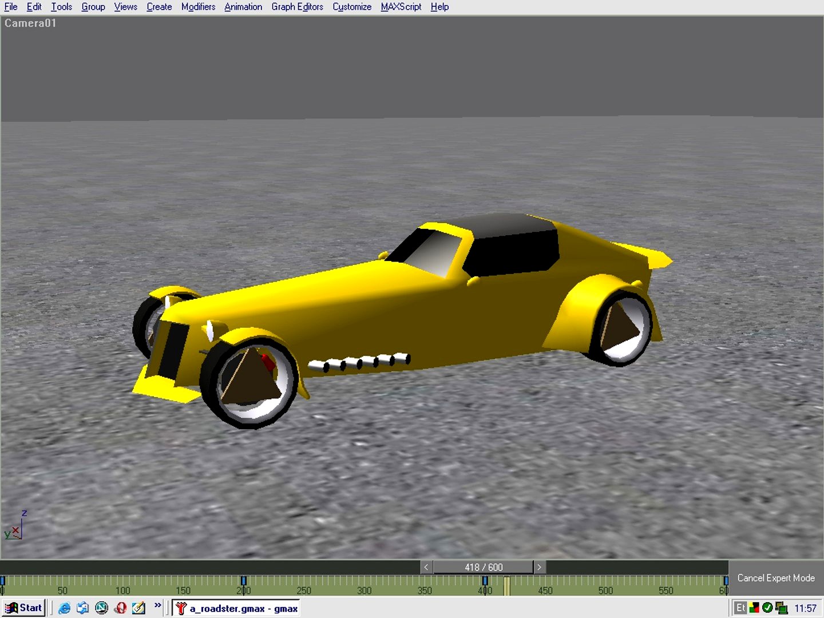
Task: Launch Internet Explorer from quick launch
Action: point(64,608)
